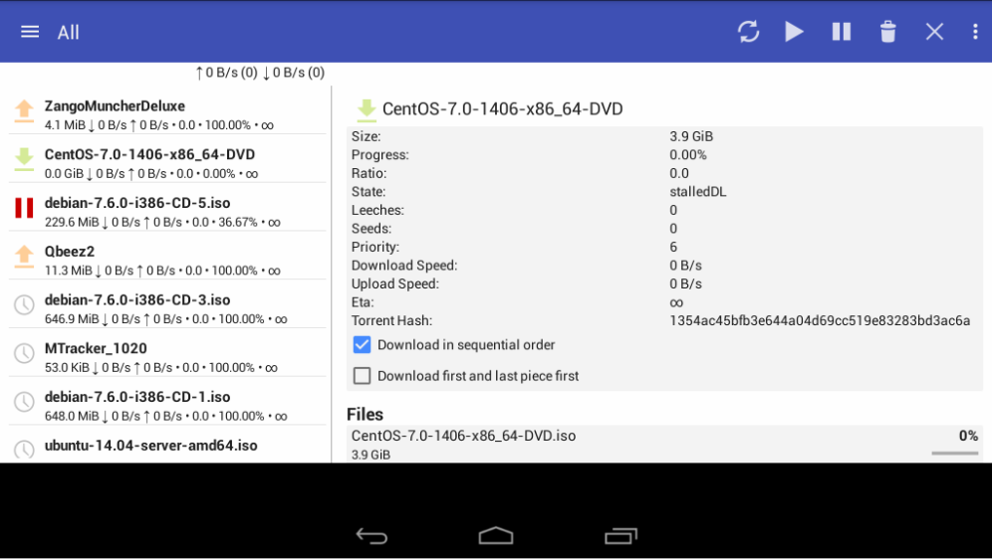Screen dimensions: 992x559
Task: Tap the Android recent apps button
Action: 620,536
